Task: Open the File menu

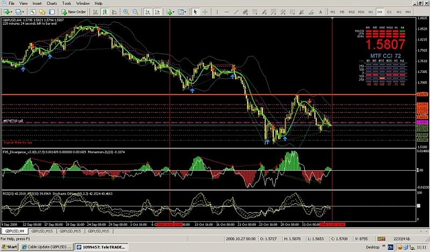Action: pyautogui.click(x=11, y=3)
